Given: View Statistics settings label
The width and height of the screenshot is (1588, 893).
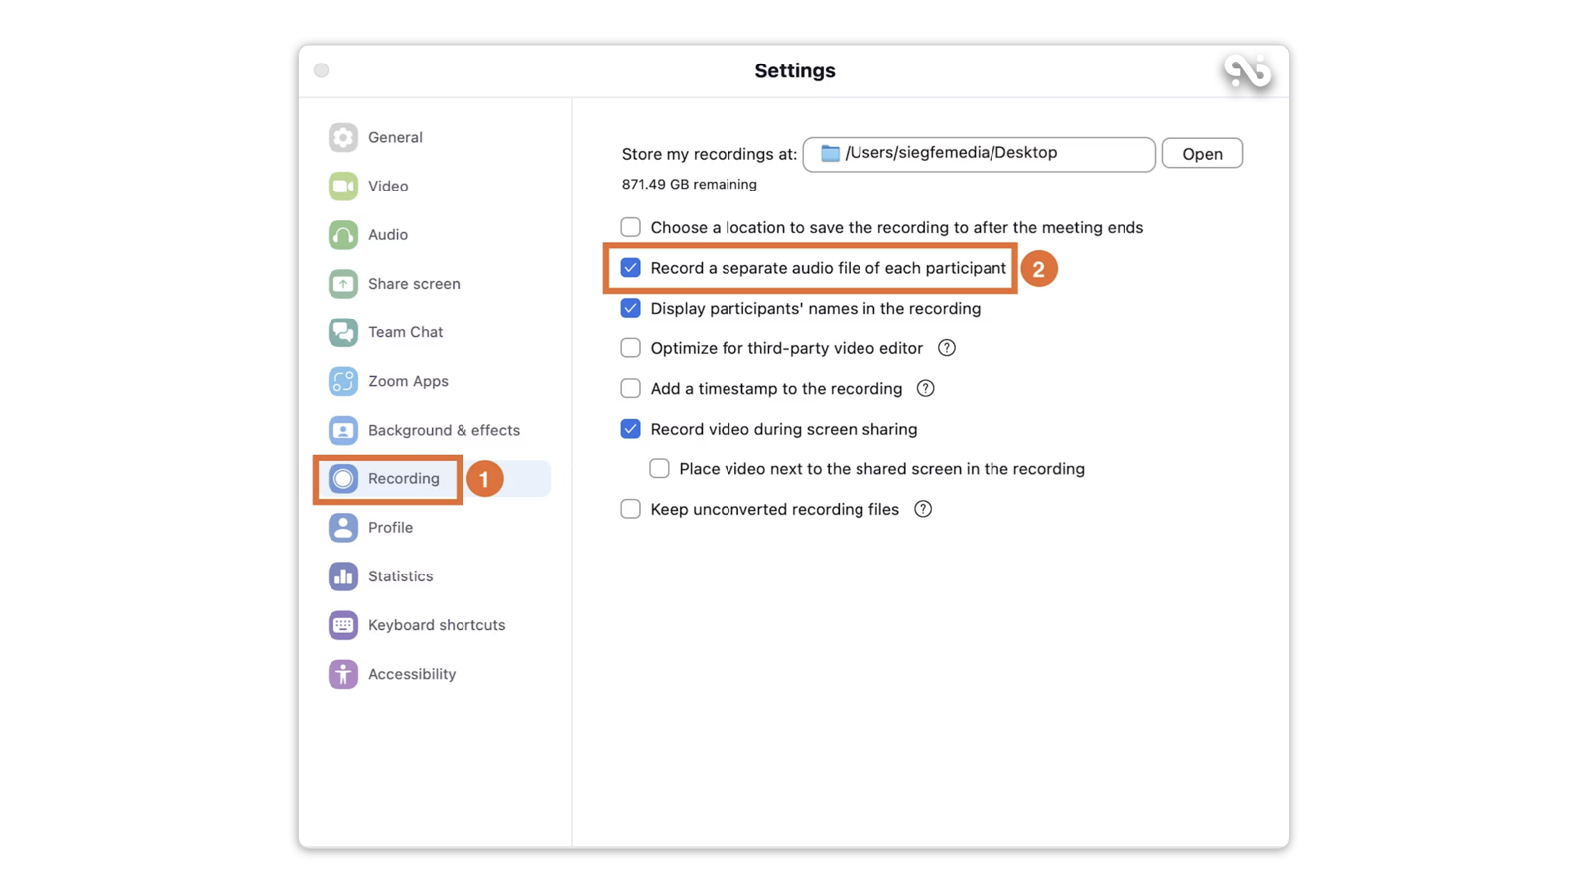Looking at the screenshot, I should coord(400,576).
